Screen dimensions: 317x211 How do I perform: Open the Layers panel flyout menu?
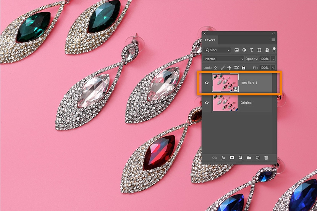[x=273, y=40]
